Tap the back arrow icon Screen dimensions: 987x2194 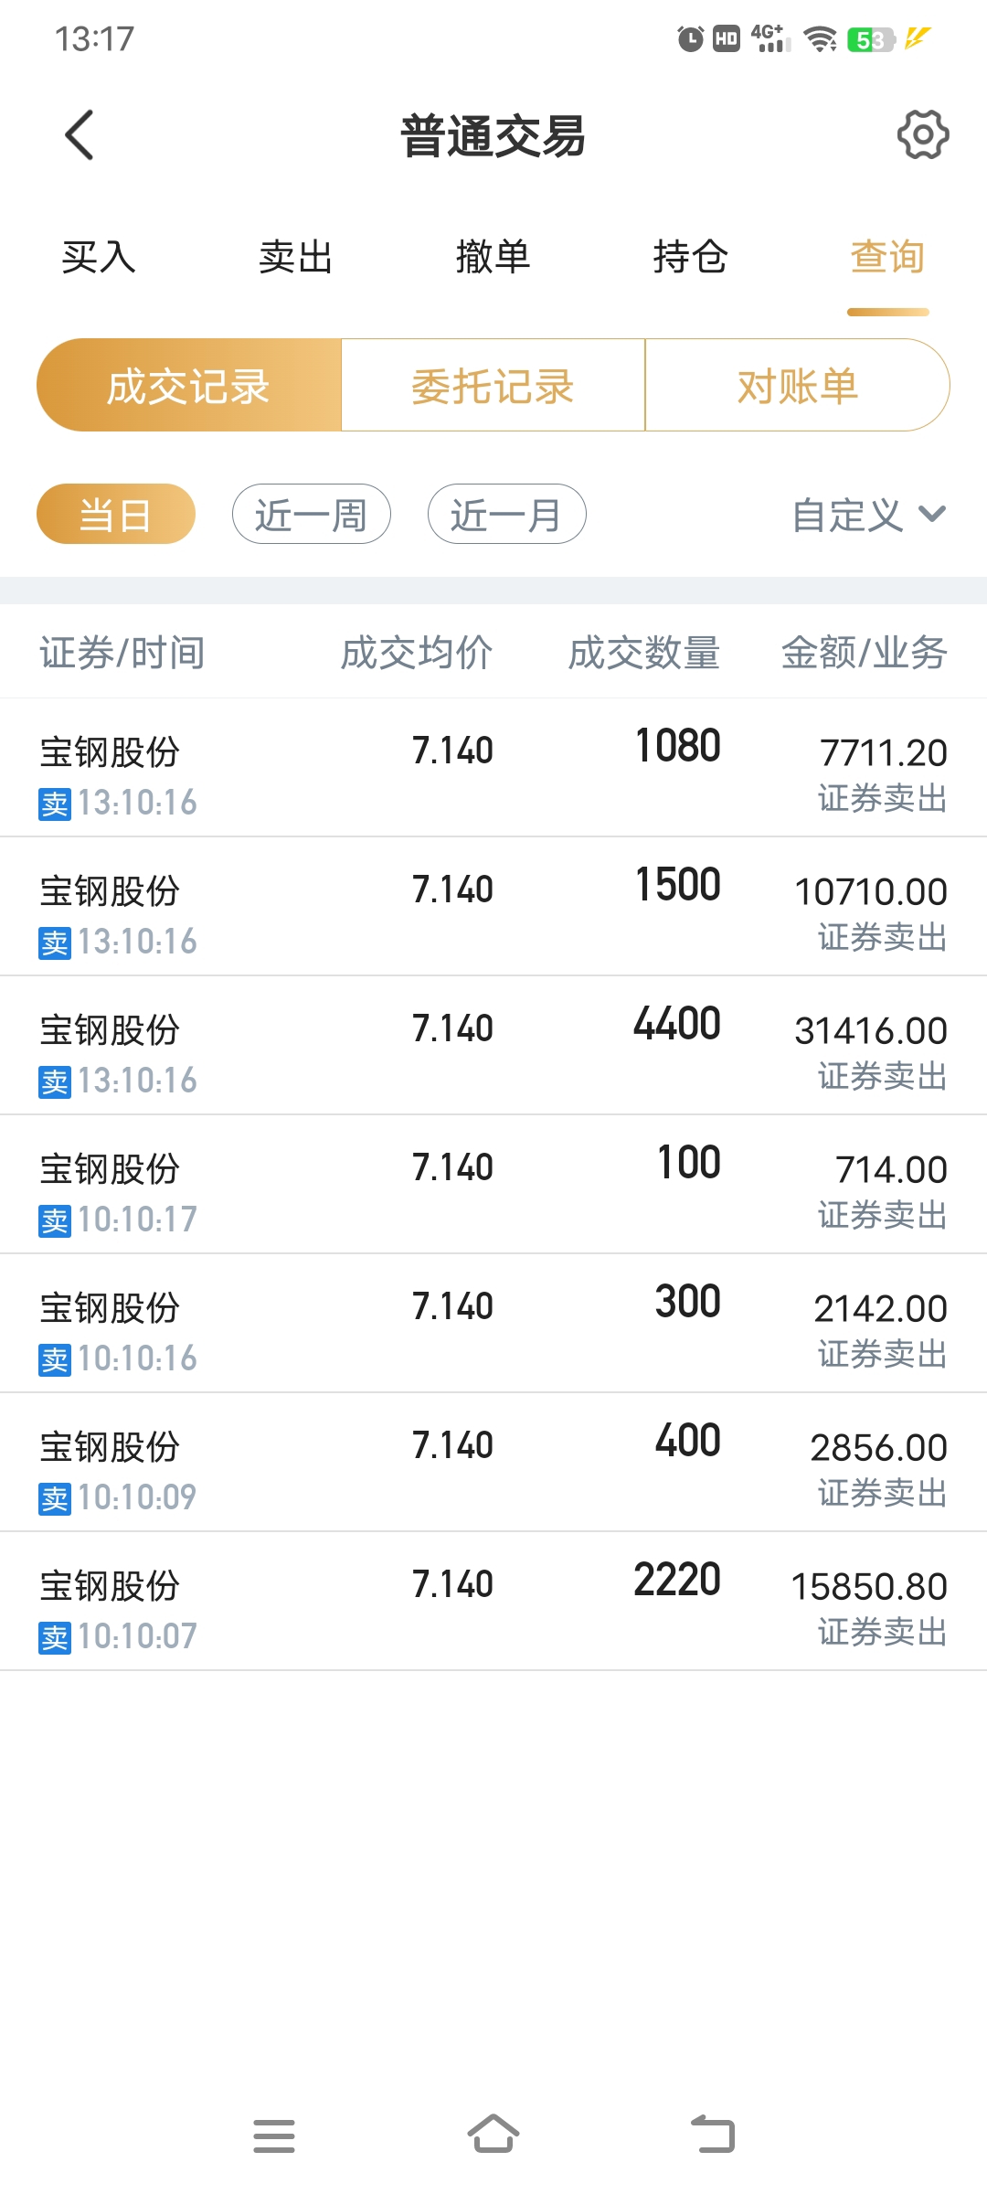tap(80, 135)
